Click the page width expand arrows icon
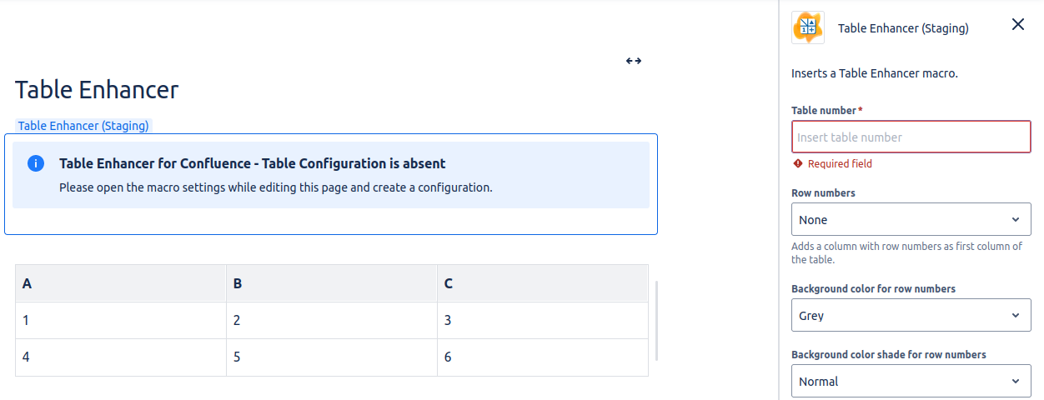 (634, 61)
